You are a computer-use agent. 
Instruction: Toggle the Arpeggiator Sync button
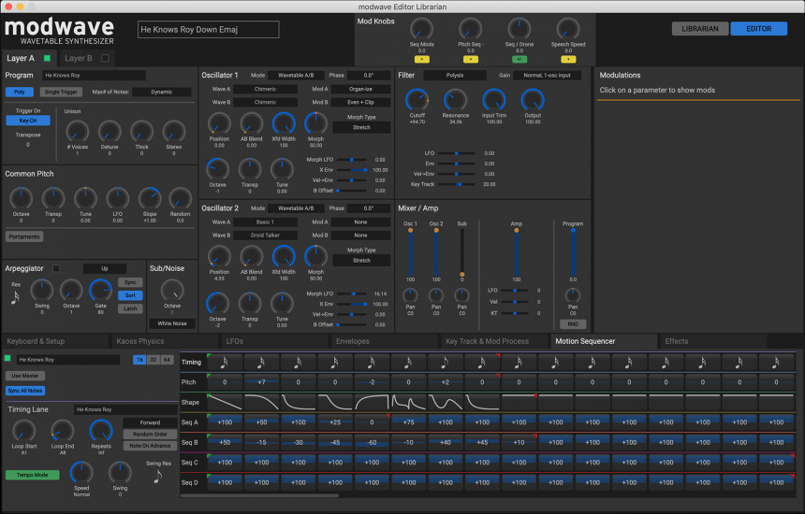pos(130,282)
